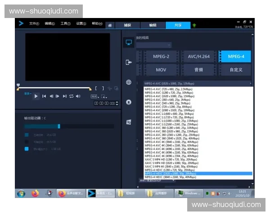Click the preview scrubber playhead marker
This screenshot has width=270, height=216.
[x=18, y=85]
